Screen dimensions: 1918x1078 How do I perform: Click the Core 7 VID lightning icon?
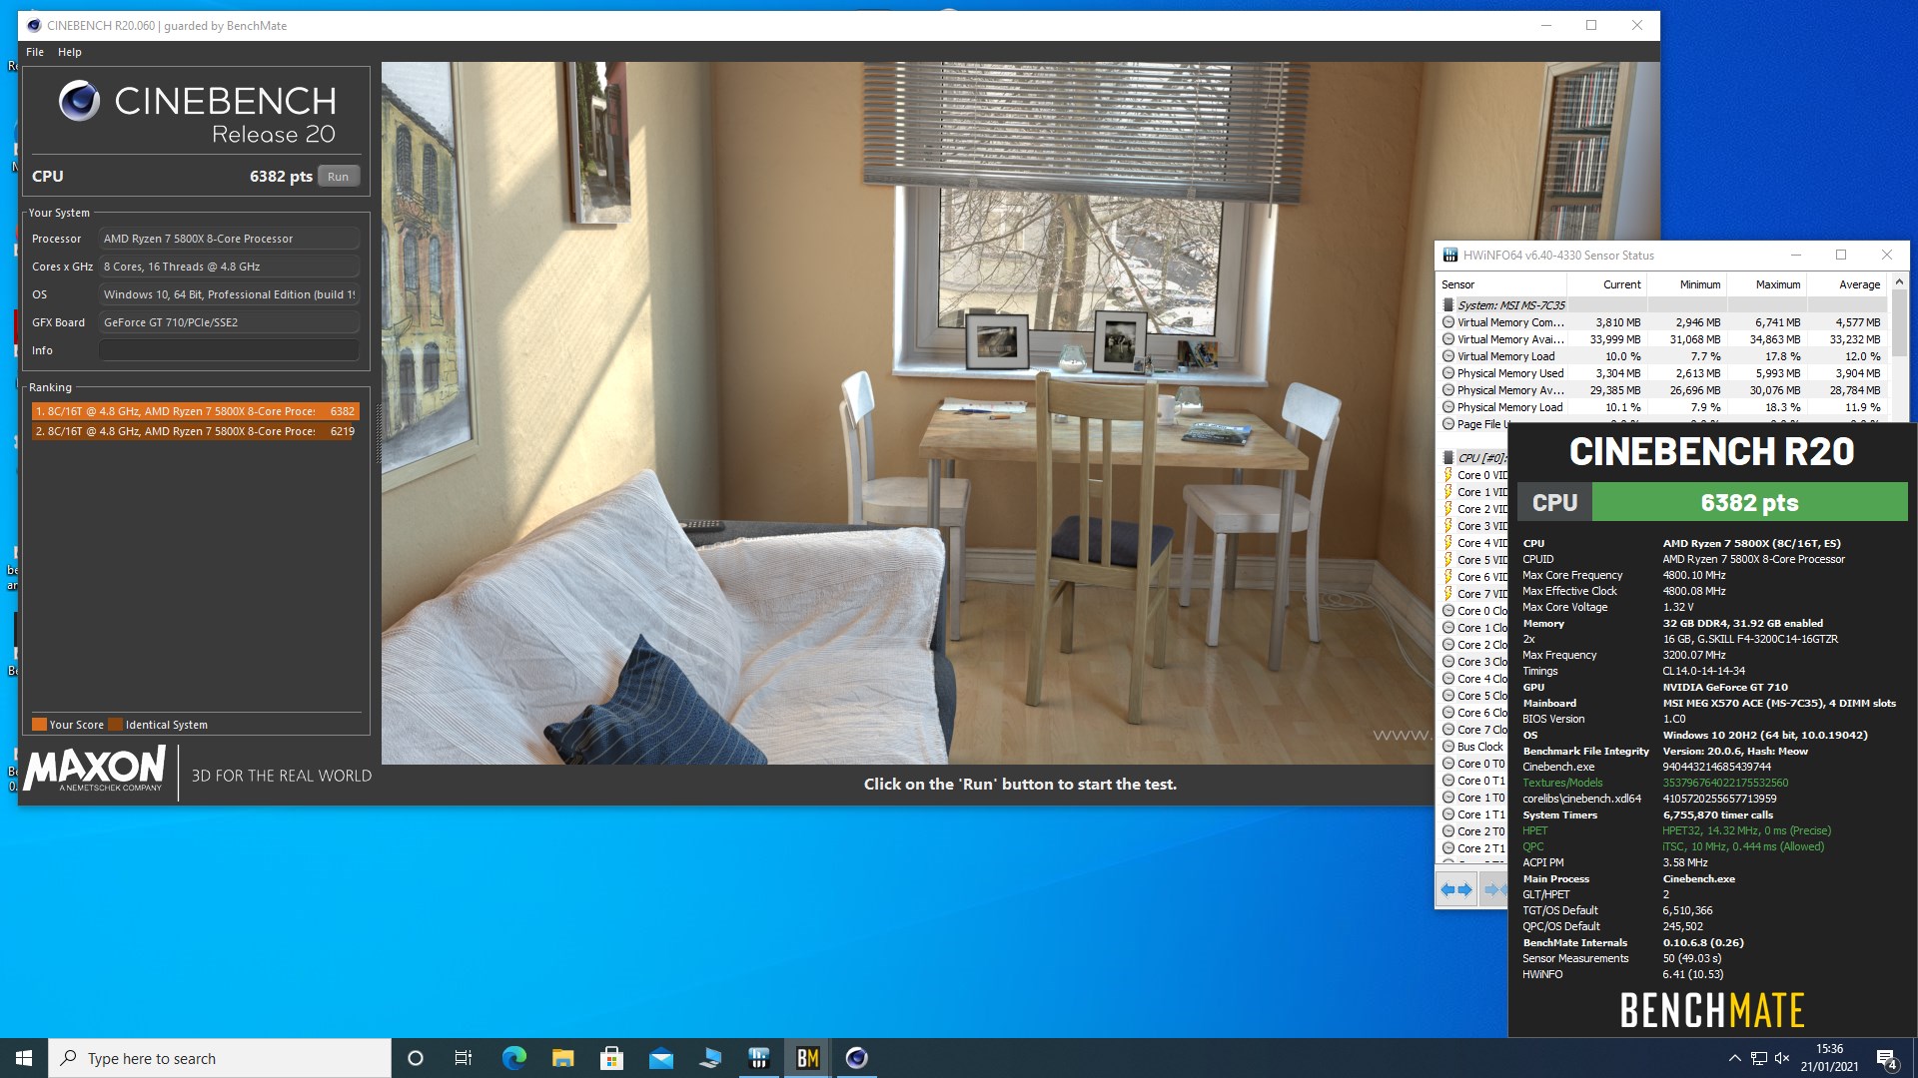tap(1448, 594)
